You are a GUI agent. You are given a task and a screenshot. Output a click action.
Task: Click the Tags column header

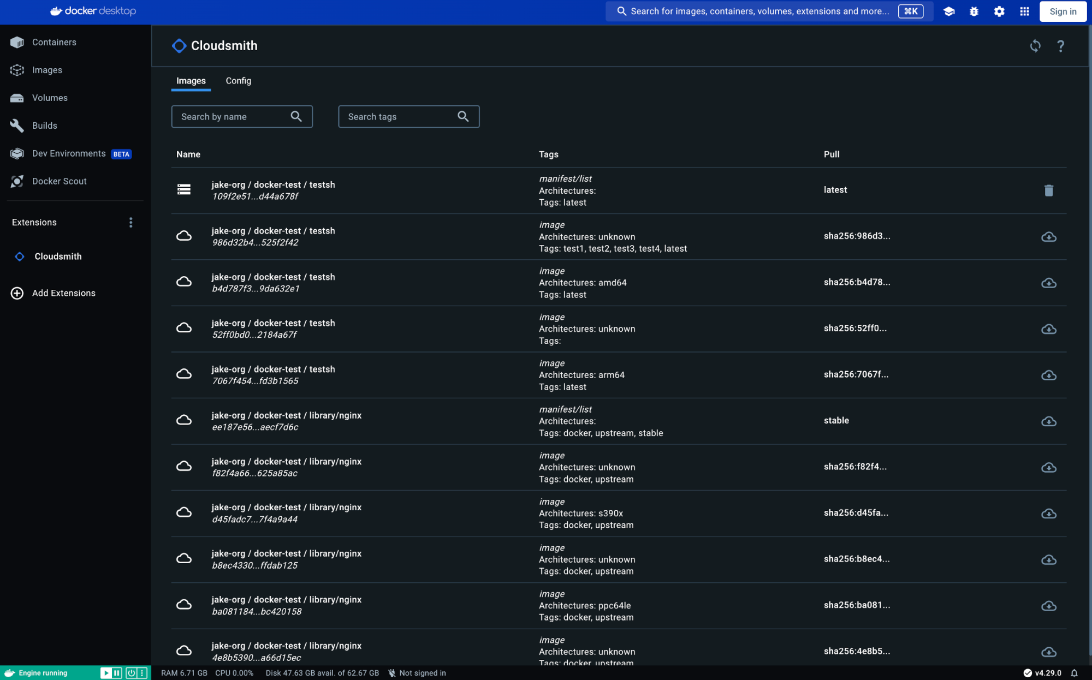(548, 154)
